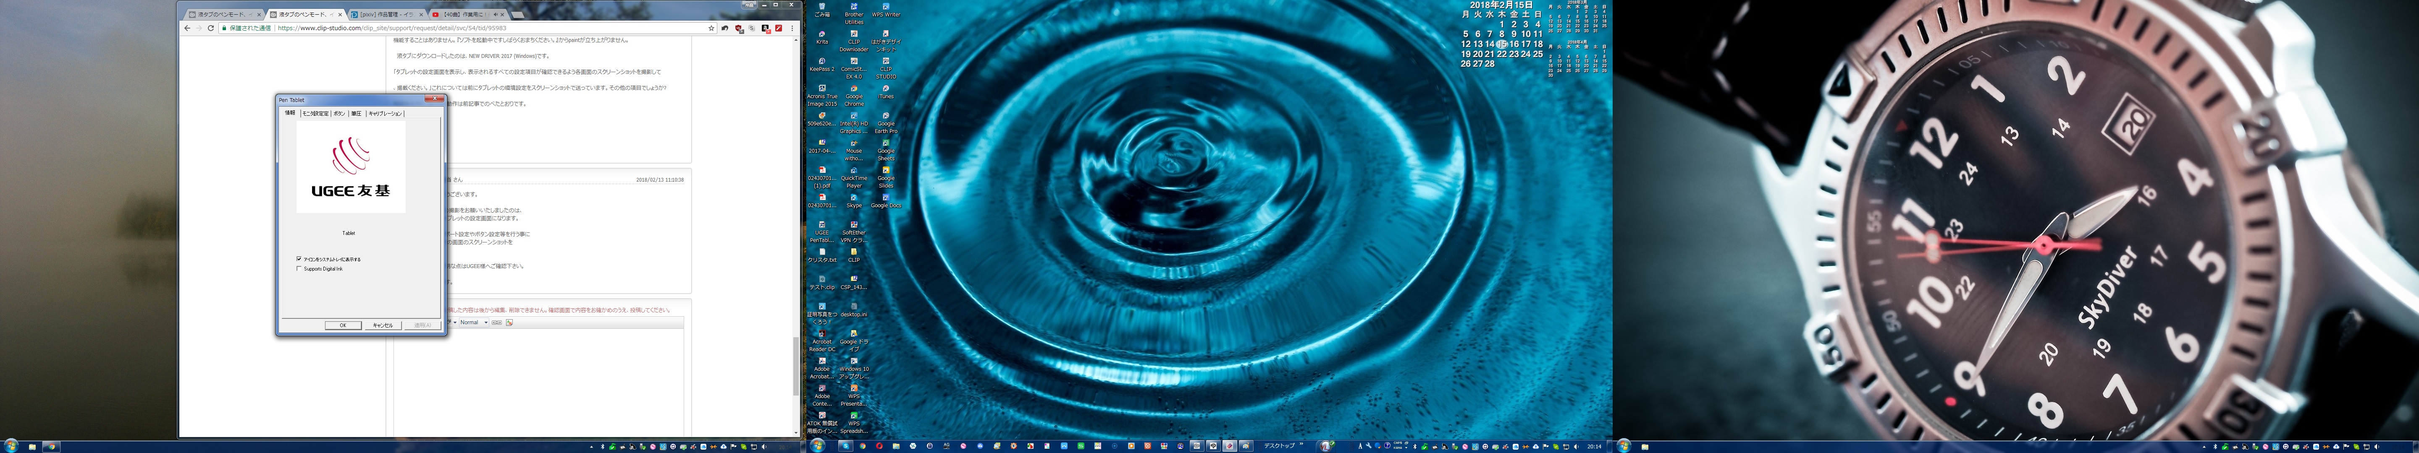Switch to the キャリブレーション tab
This screenshot has height=453, width=2419.
pyautogui.click(x=385, y=114)
